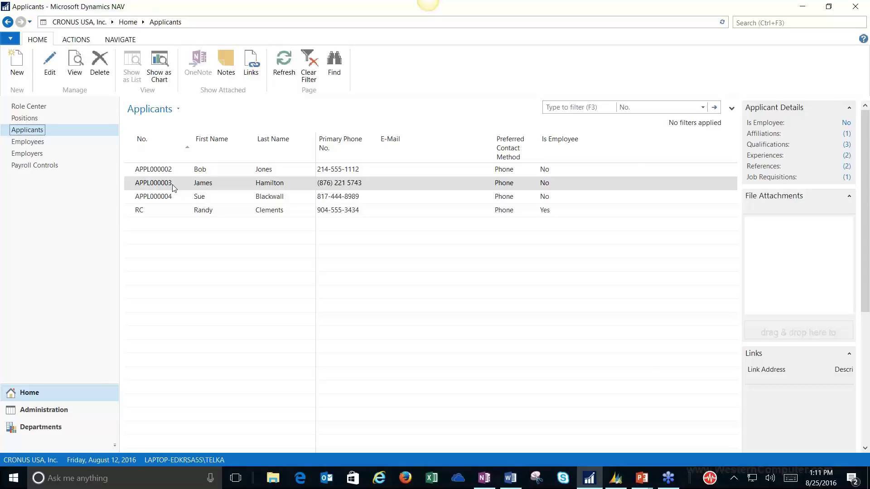Delete the selected applicant
The width and height of the screenshot is (870, 489).
coord(99,63)
